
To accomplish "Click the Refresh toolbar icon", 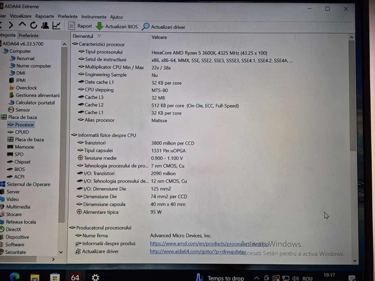I will click(34, 25).
